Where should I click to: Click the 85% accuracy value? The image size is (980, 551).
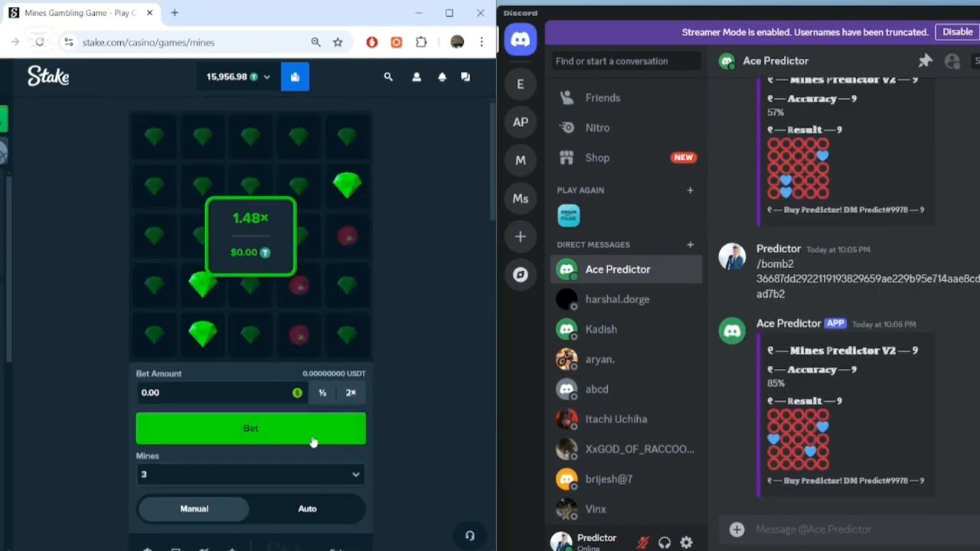point(776,383)
